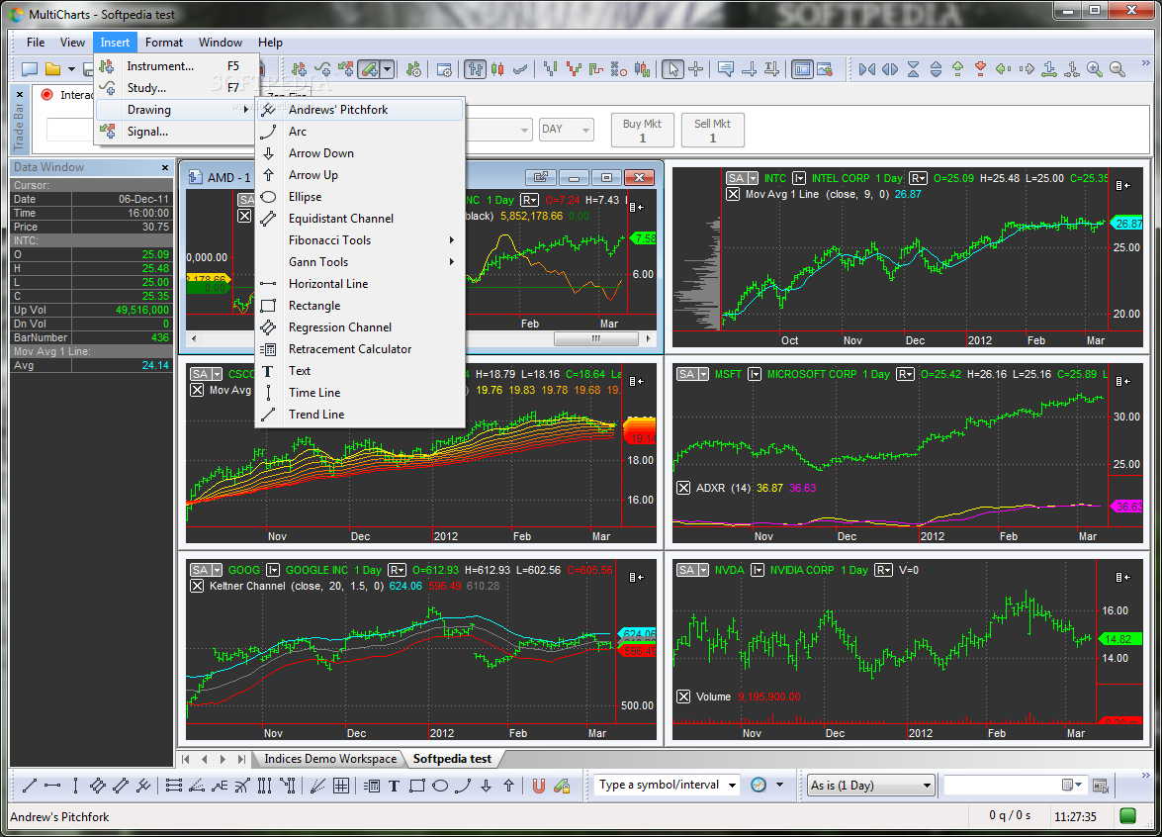The width and height of the screenshot is (1162, 837).
Task: Select Horizontal Line tool in bottom toolbar
Action: tap(52, 786)
